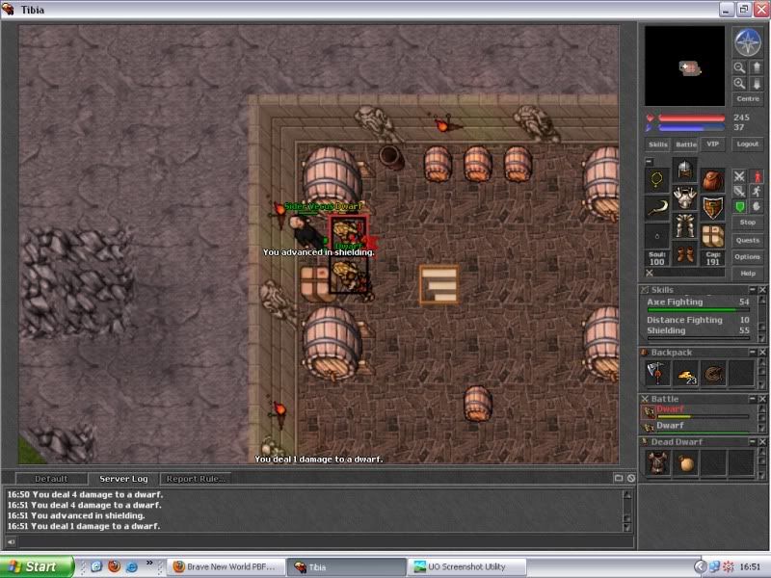Image resolution: width=771 pixels, height=578 pixels.
Task: Enable offensive fighting mode crossed swords
Action: click(739, 176)
